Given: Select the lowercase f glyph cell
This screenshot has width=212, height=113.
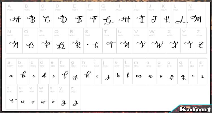Looking at the screenshot, I should coord(64,71).
